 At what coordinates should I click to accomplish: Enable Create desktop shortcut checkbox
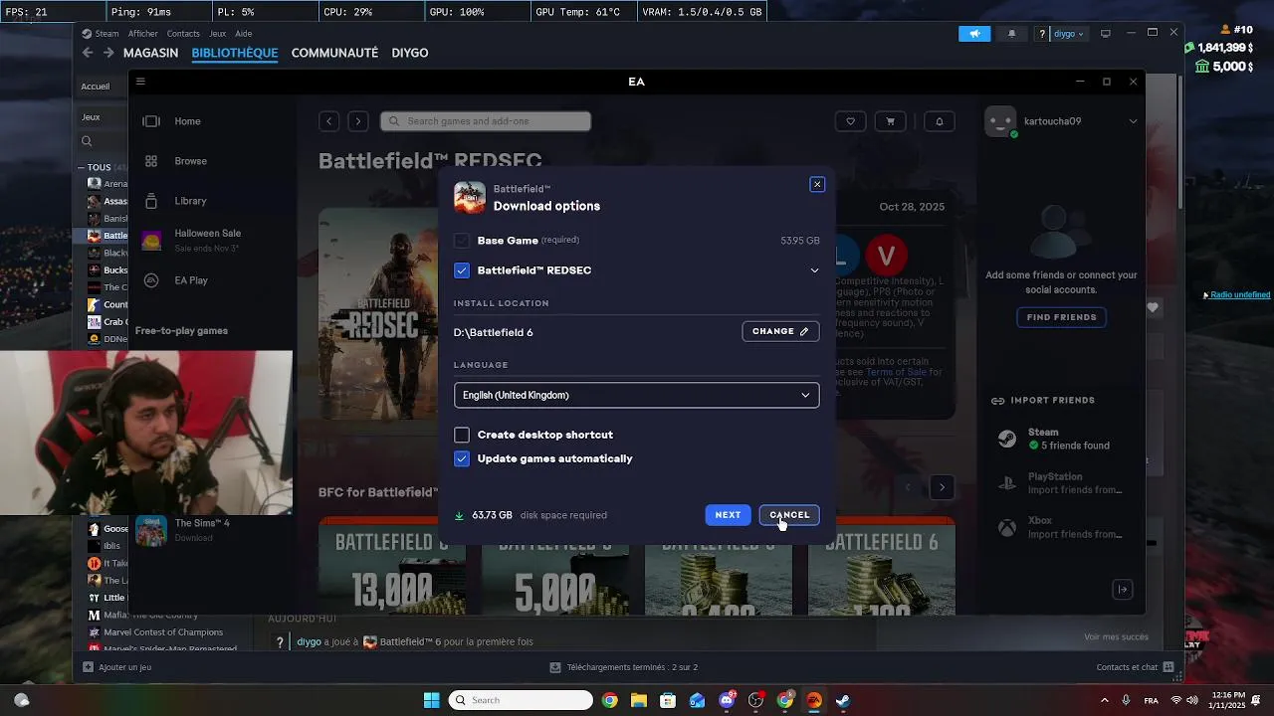[462, 435]
